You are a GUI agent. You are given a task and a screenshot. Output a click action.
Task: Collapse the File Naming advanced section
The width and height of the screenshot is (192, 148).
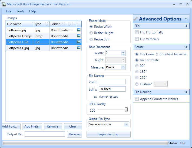coord(186,92)
